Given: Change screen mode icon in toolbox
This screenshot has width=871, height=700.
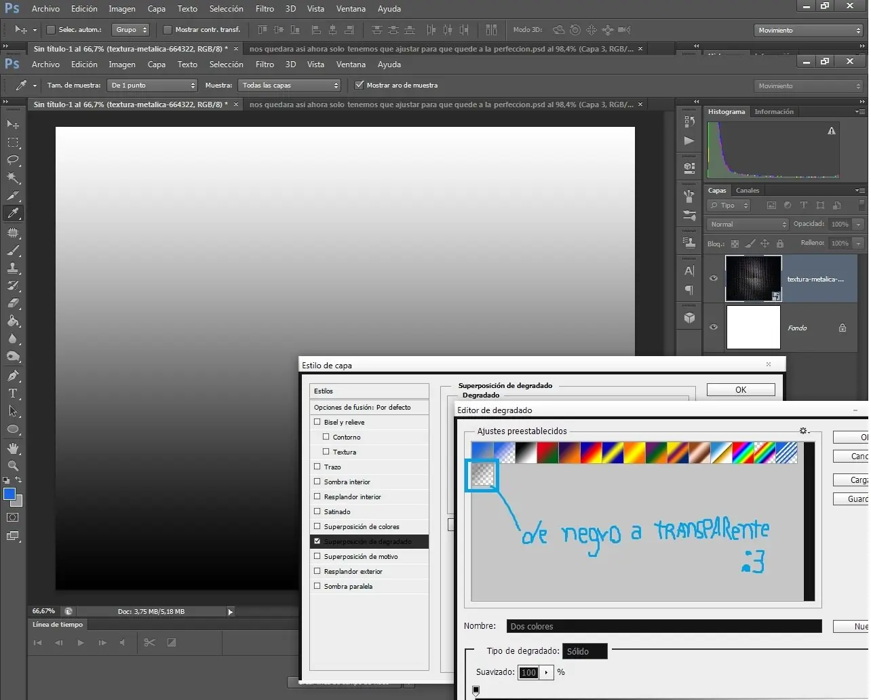Looking at the screenshot, I should 13,536.
